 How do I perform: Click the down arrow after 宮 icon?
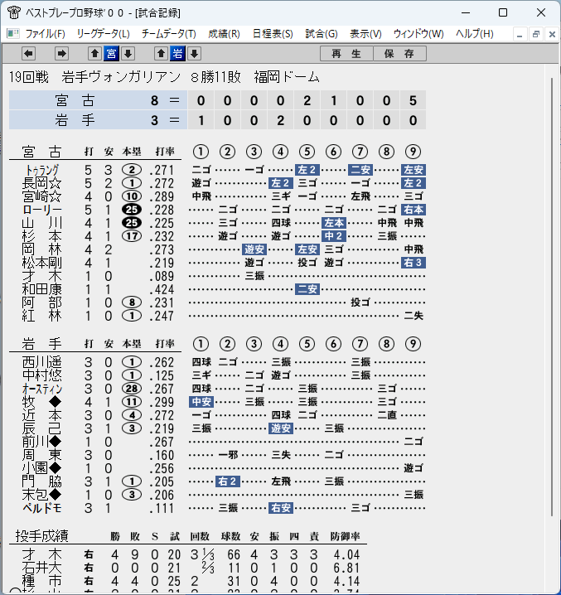click(128, 54)
